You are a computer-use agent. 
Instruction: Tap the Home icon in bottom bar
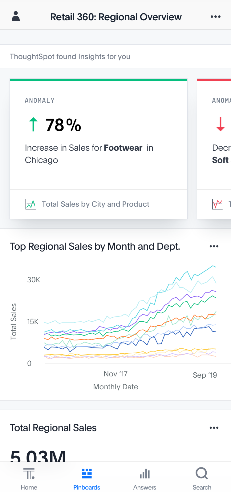(29, 474)
